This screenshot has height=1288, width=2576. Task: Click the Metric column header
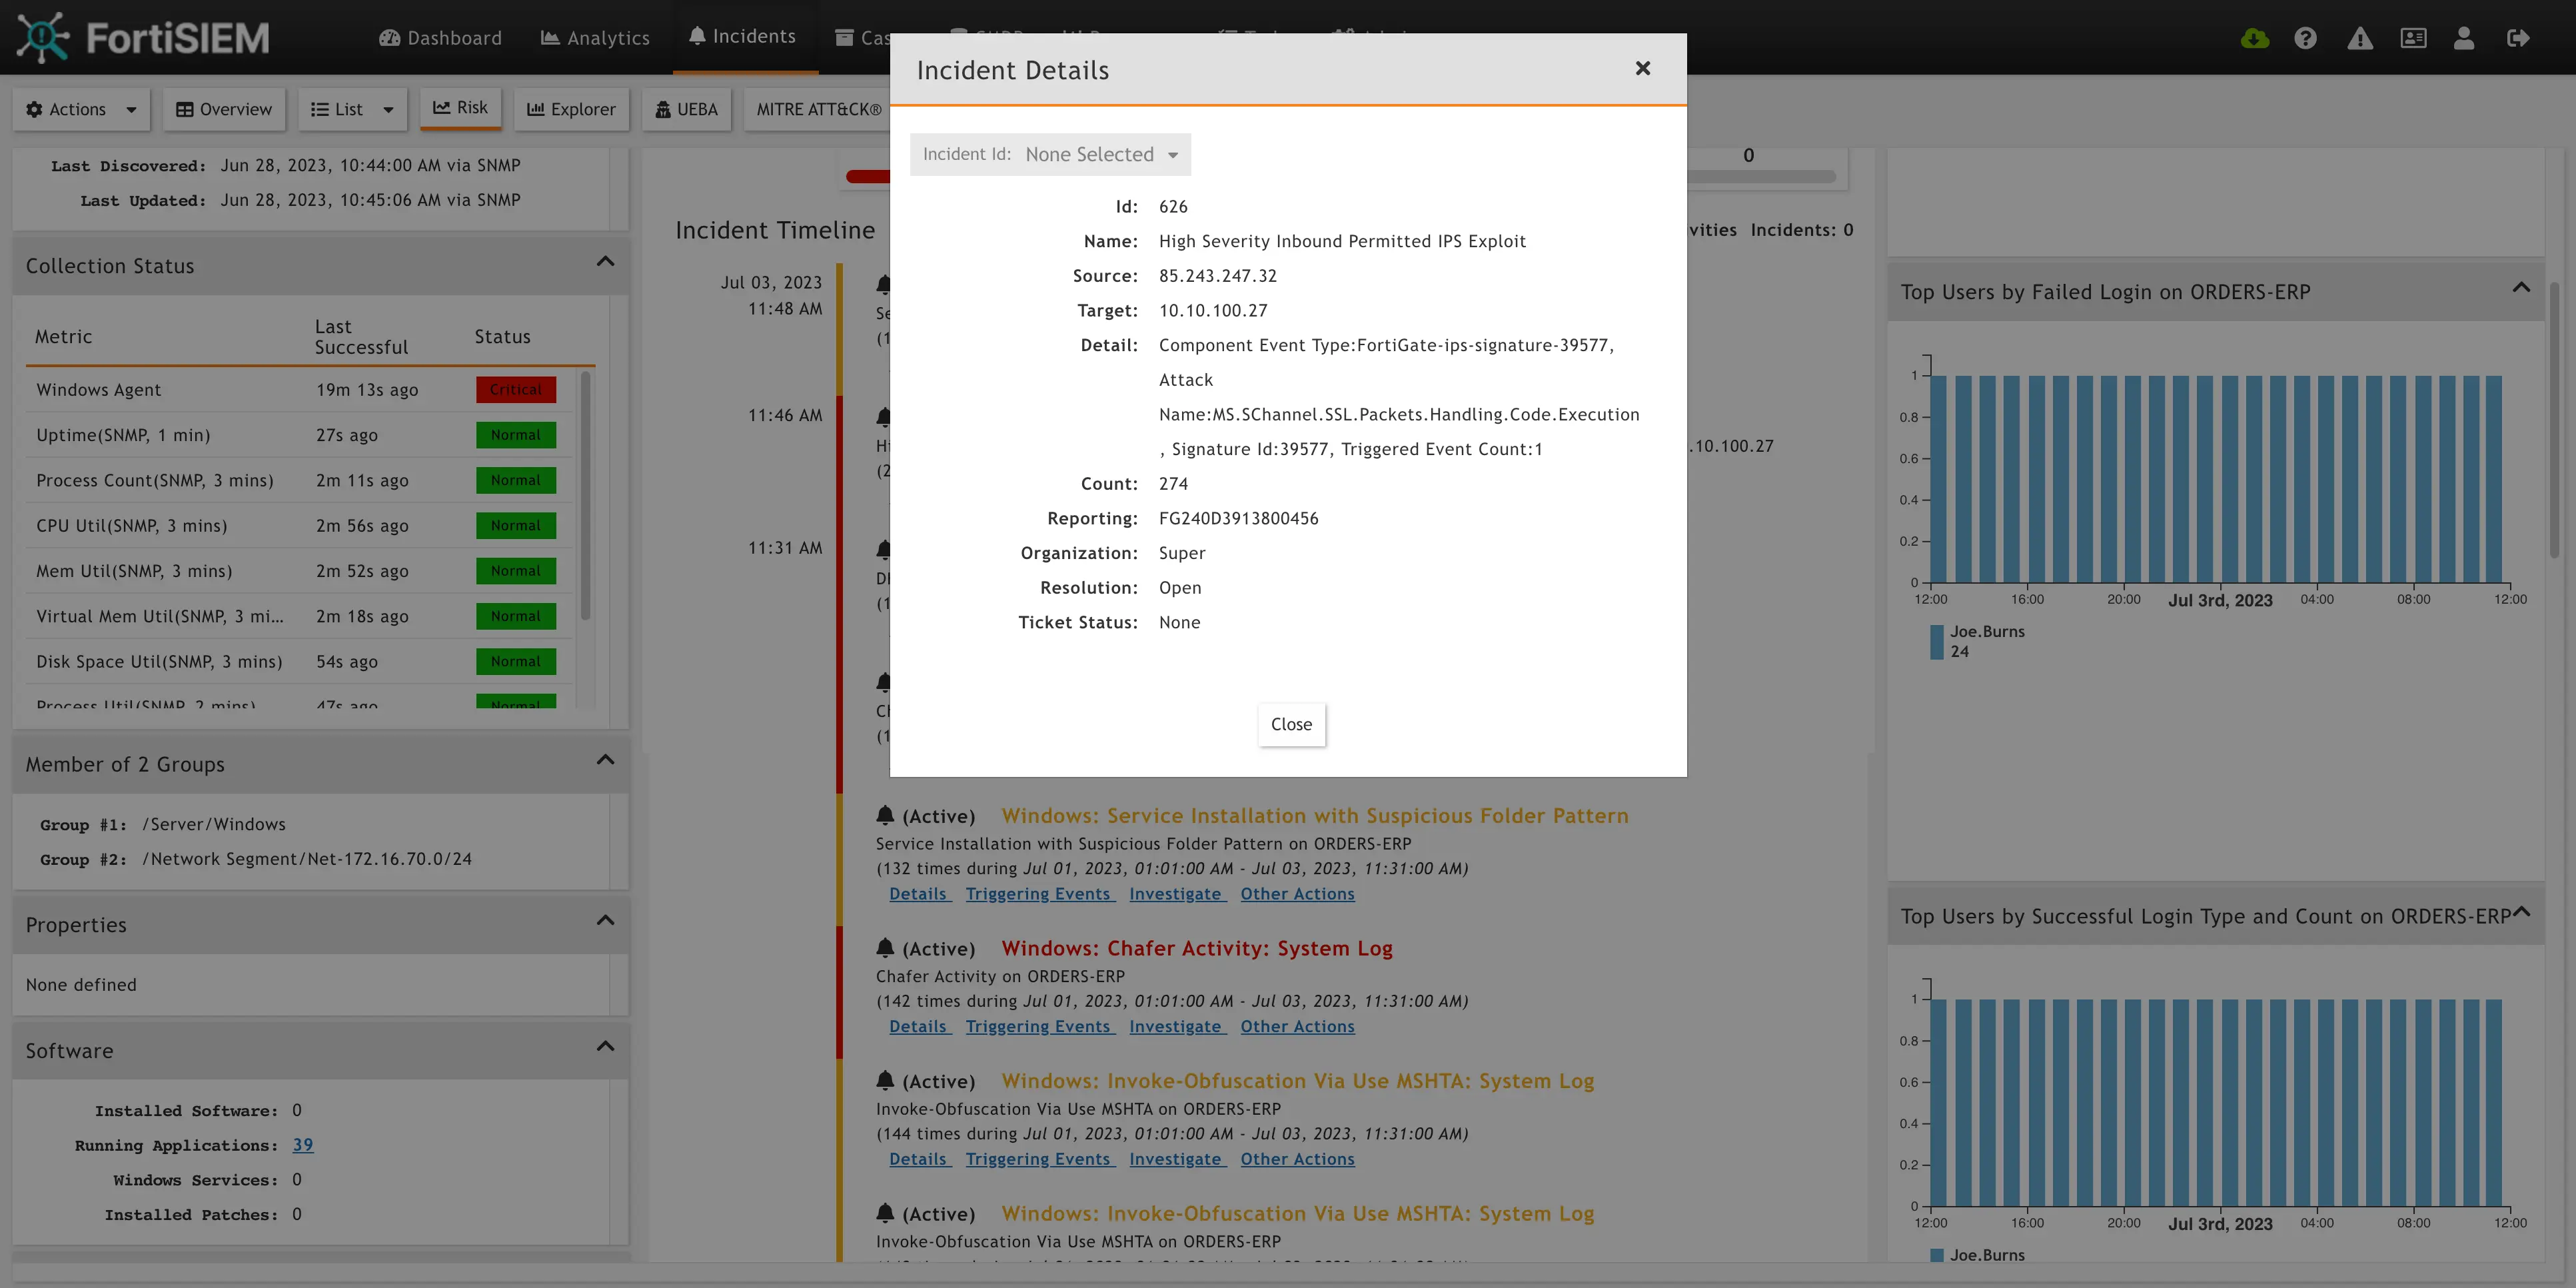63,337
